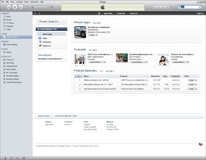Expand price dropdown for Æterna Zentaris episode
Image resolution: width=206 pixels, height=160 pixels.
(196, 80)
